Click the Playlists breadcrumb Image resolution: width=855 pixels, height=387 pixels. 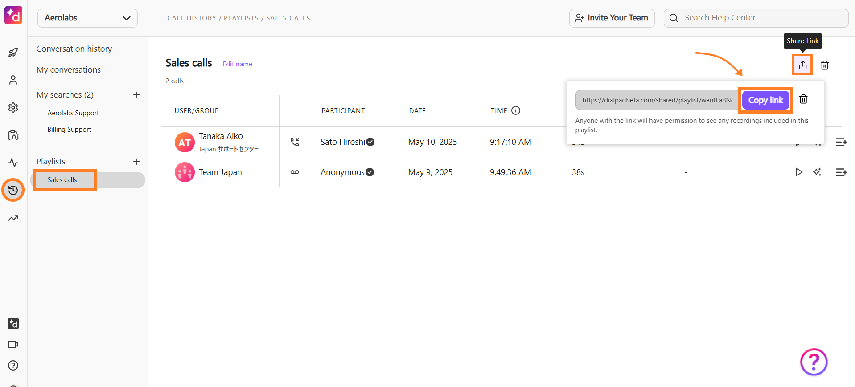(x=241, y=18)
